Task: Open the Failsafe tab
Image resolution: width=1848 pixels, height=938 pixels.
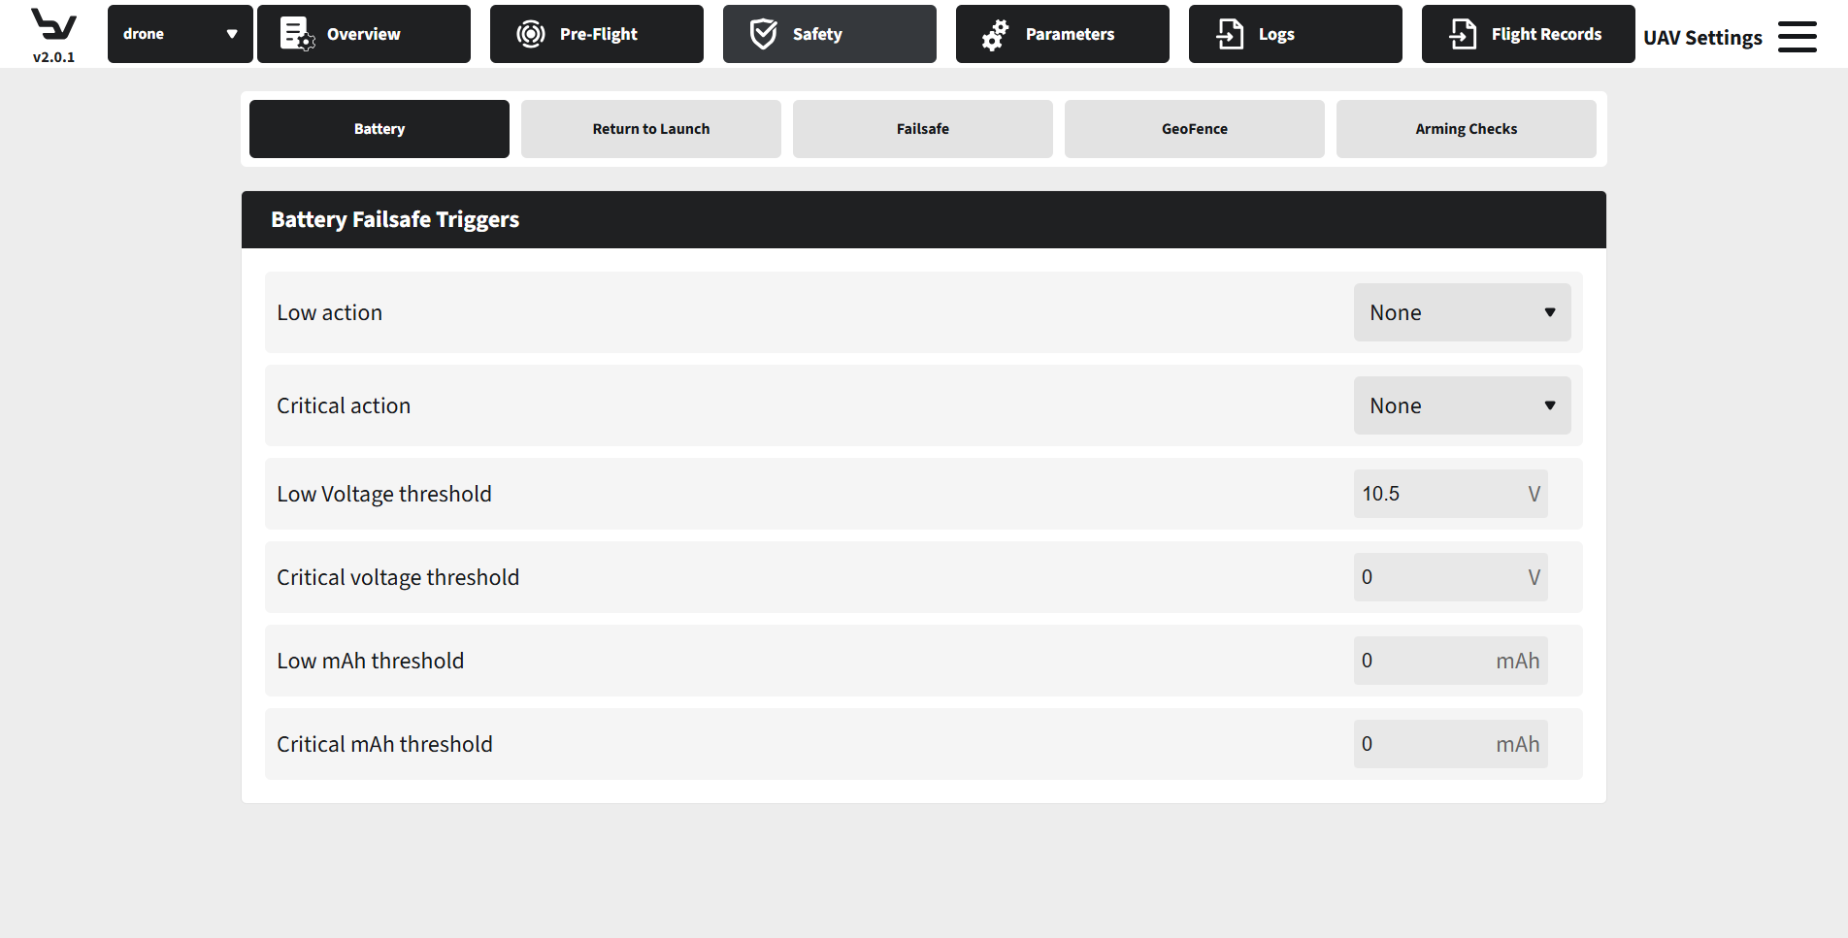Action: [x=922, y=129]
